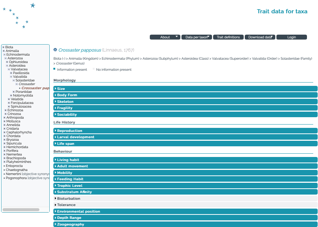Collapse the Solasteridae minus icon

tap(14, 80)
